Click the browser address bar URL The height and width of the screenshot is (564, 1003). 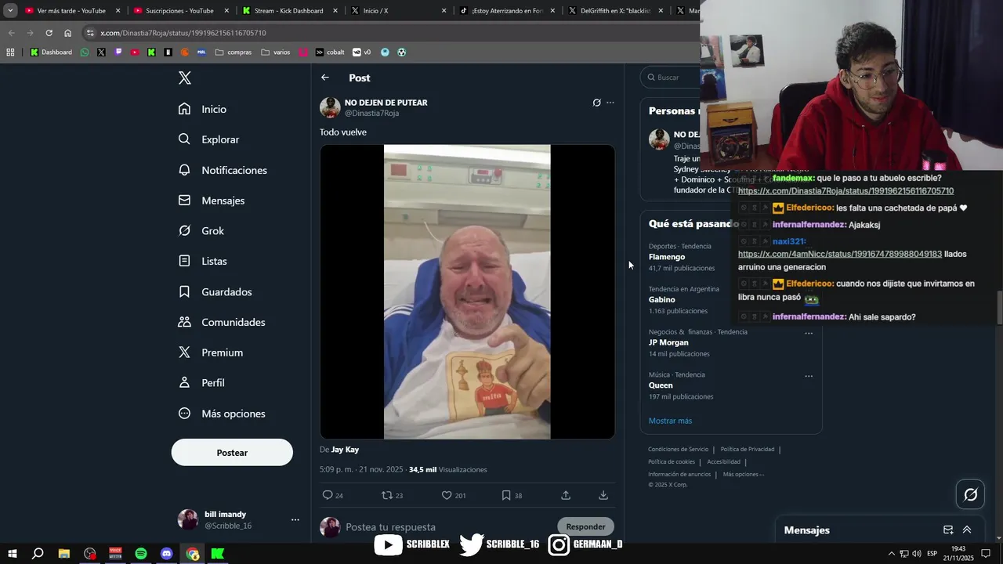tap(183, 33)
